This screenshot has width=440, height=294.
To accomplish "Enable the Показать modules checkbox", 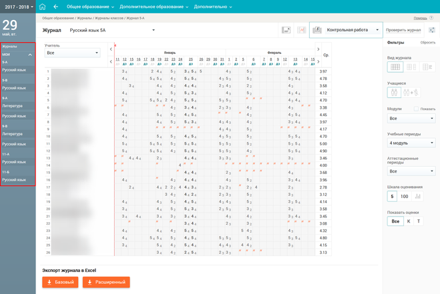I will click(416, 109).
